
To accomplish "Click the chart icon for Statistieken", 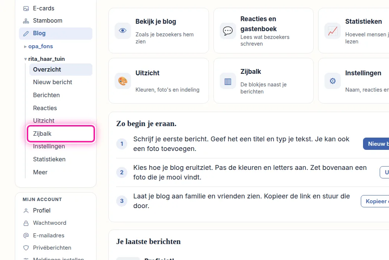I will tap(333, 31).
